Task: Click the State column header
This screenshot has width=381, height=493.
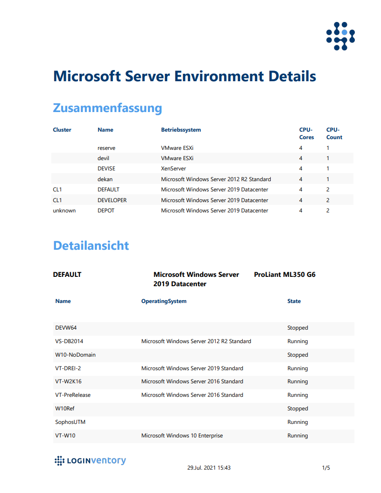Action: (x=294, y=301)
